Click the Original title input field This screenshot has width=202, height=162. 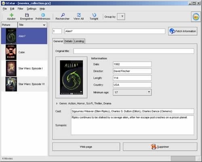click(134, 51)
